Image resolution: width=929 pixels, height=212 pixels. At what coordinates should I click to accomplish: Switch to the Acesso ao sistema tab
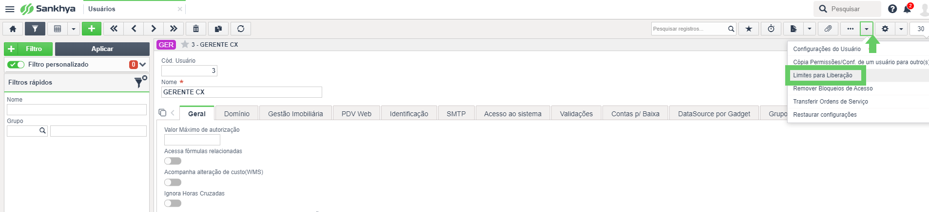click(x=513, y=114)
